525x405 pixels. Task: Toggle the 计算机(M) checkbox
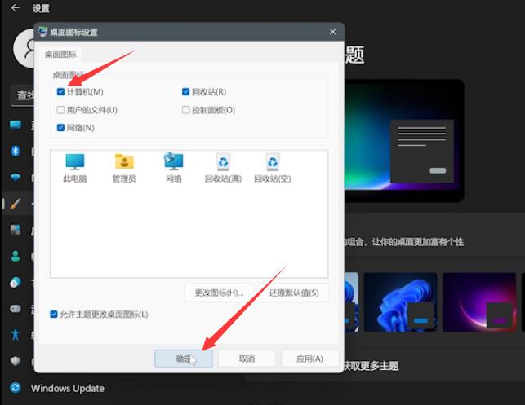pyautogui.click(x=60, y=91)
